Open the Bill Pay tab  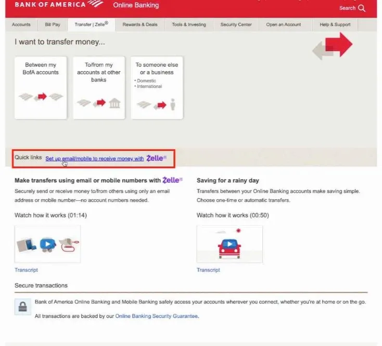(53, 24)
